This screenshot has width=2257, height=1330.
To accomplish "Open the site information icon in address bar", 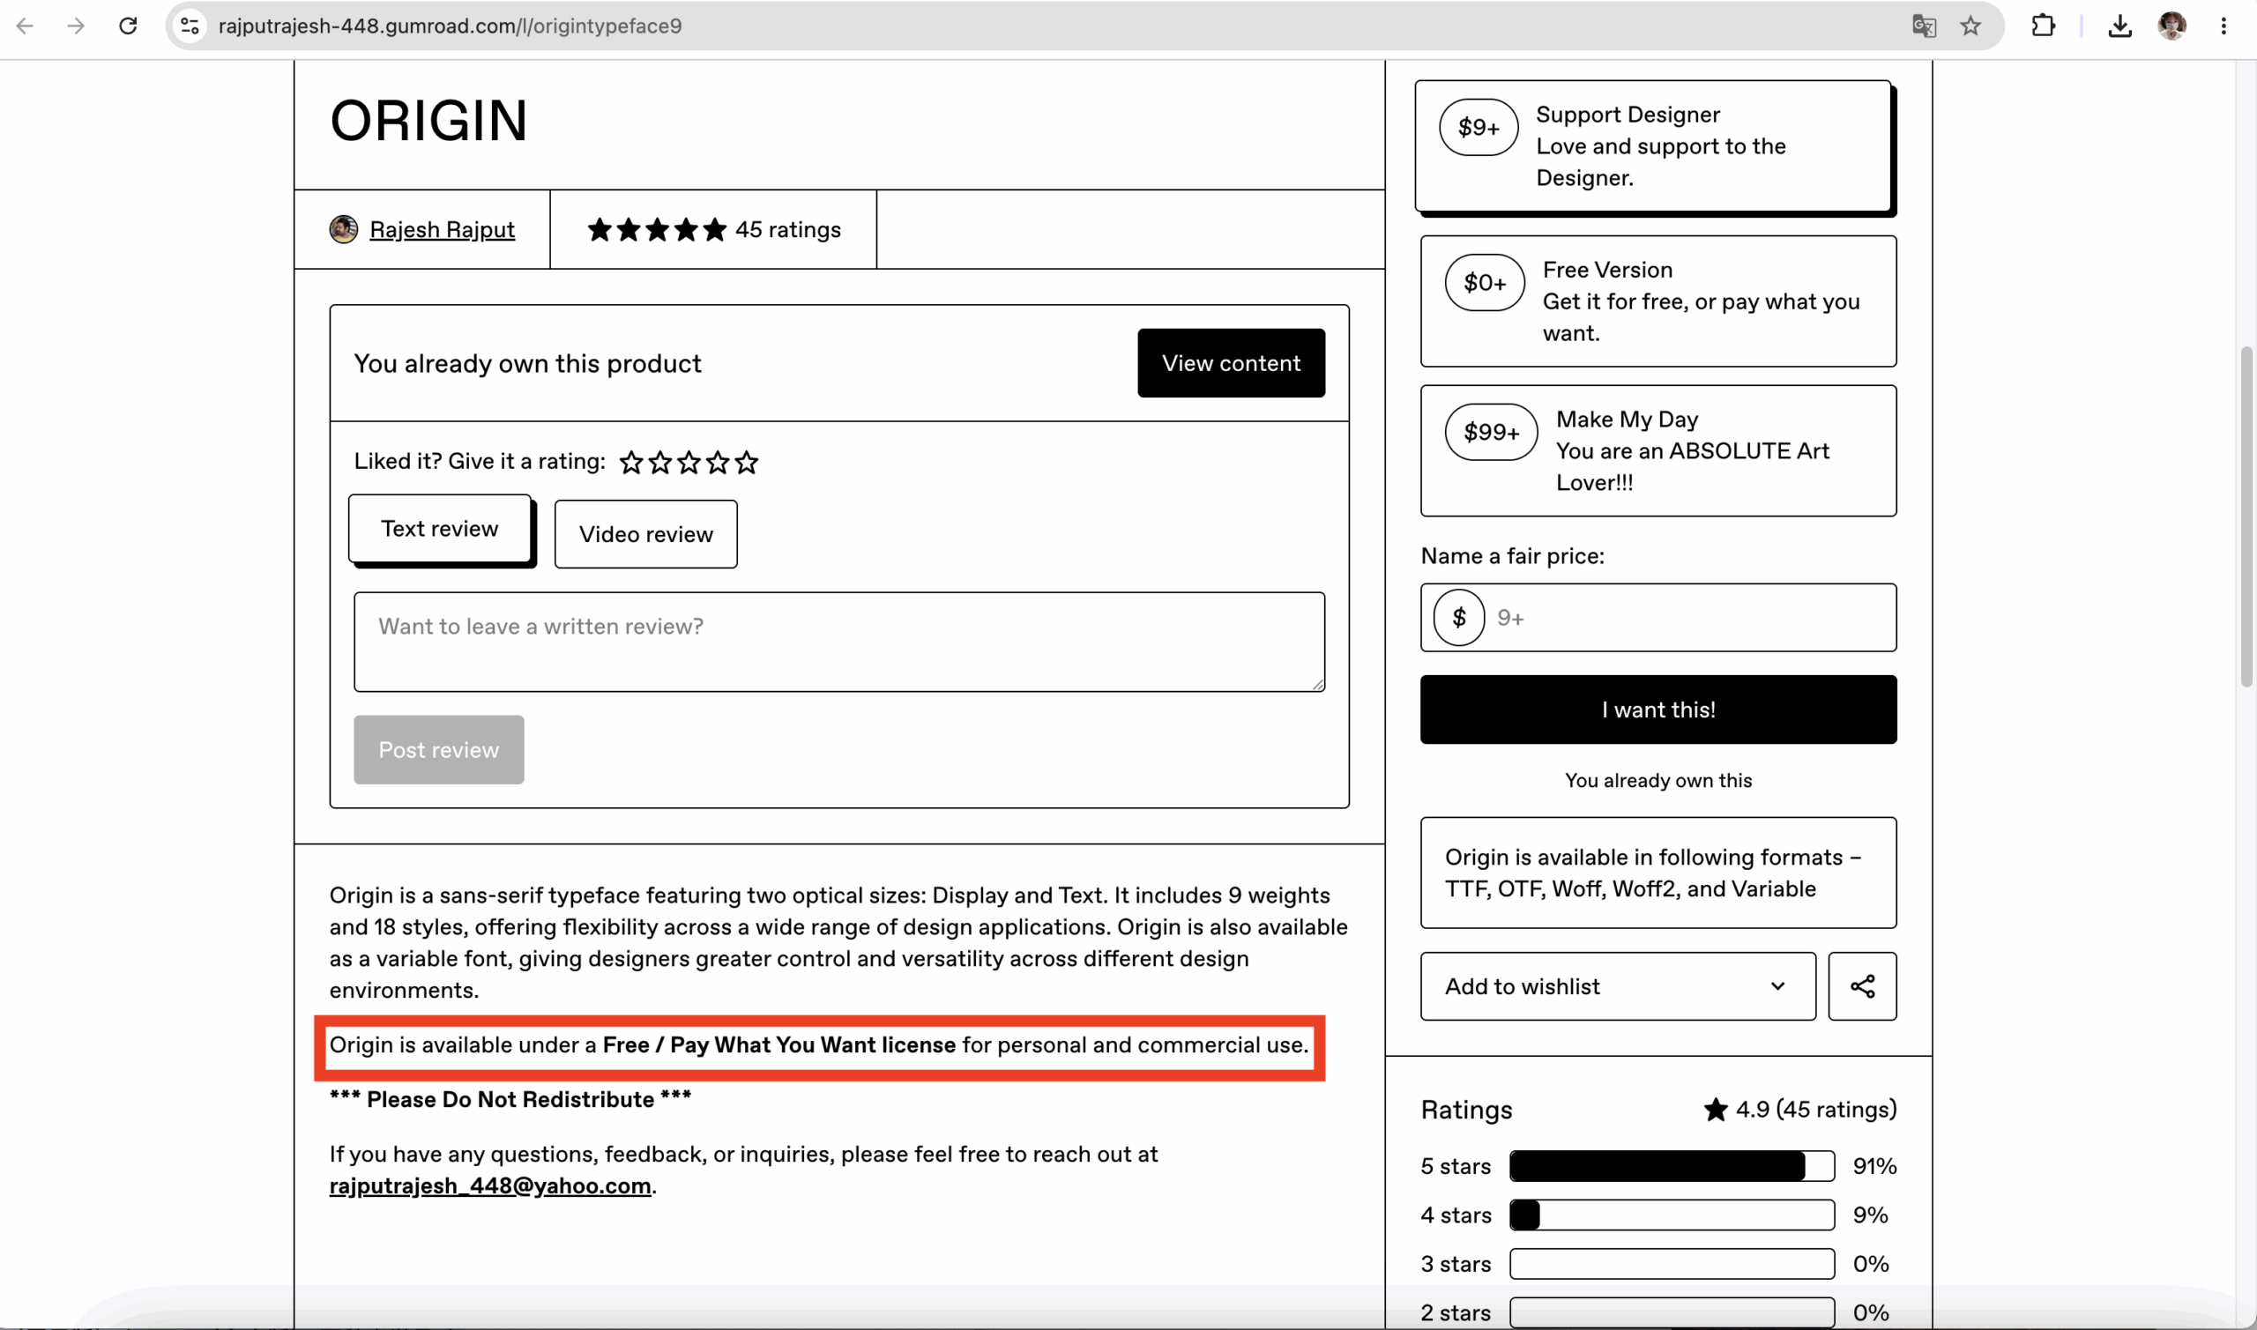I will [190, 26].
